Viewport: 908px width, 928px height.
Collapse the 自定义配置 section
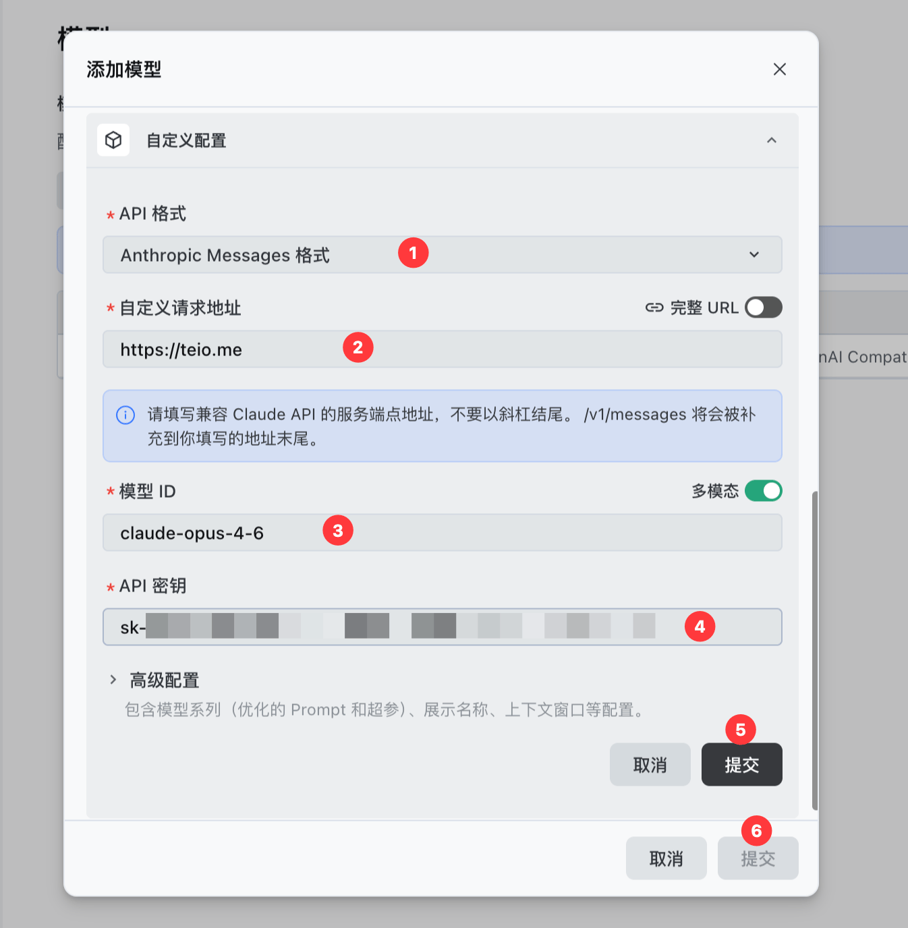coord(772,140)
